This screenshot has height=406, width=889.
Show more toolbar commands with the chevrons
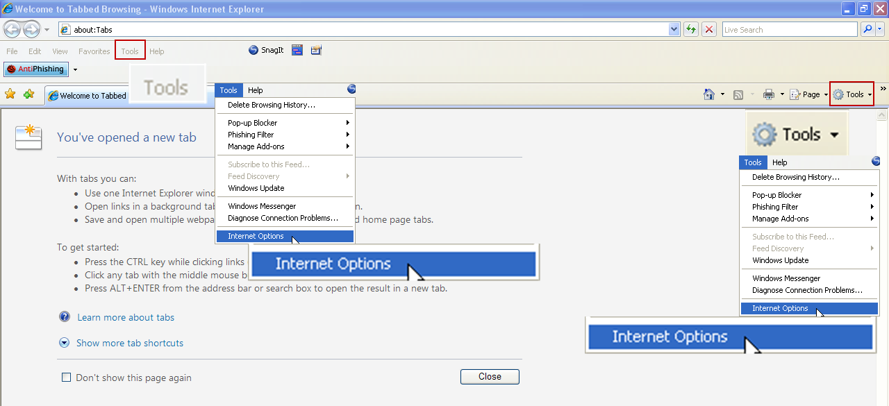tap(883, 89)
